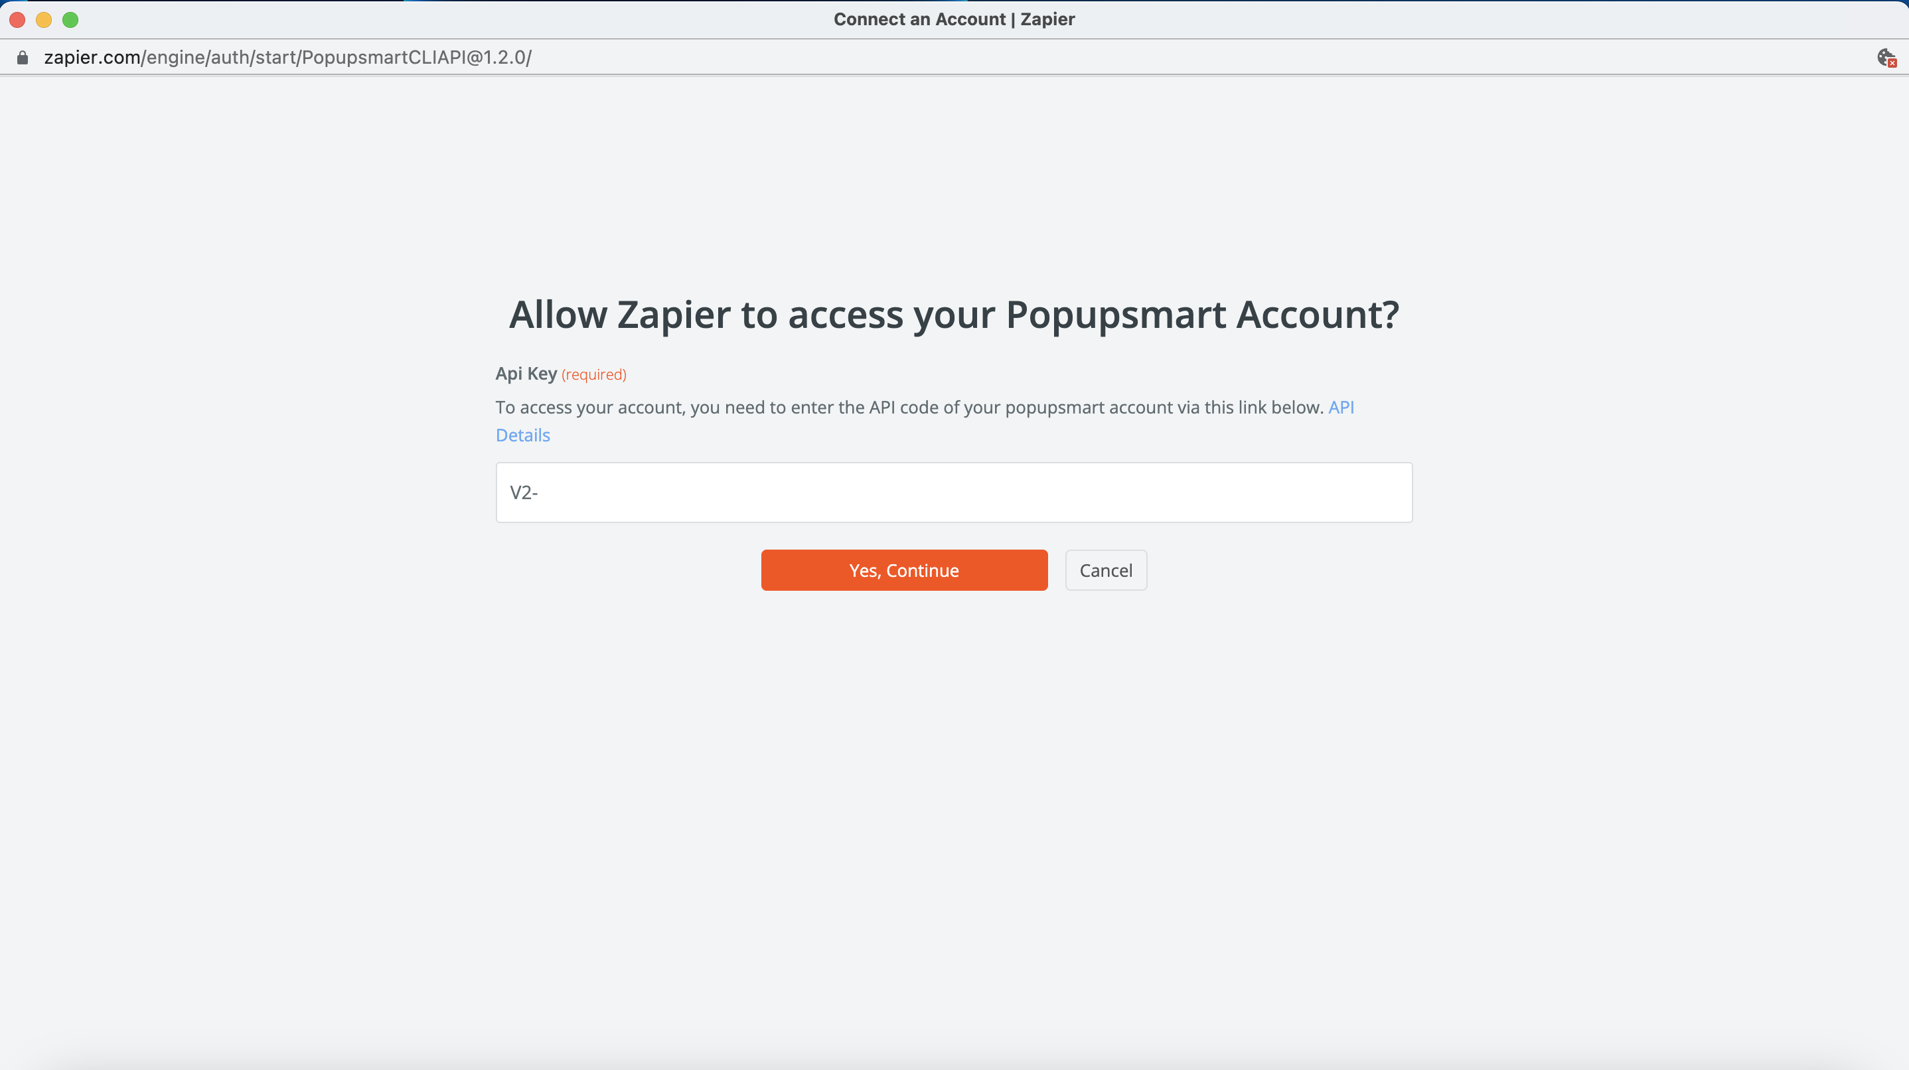
Task: Click the yellow minimize button
Action: (x=43, y=20)
